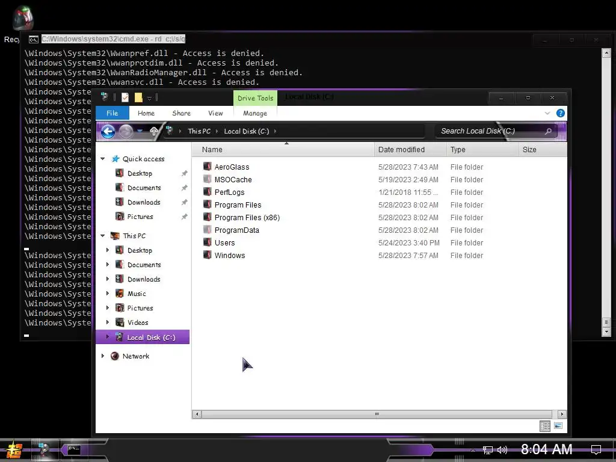Select the Windows folder icon

[x=208, y=255]
